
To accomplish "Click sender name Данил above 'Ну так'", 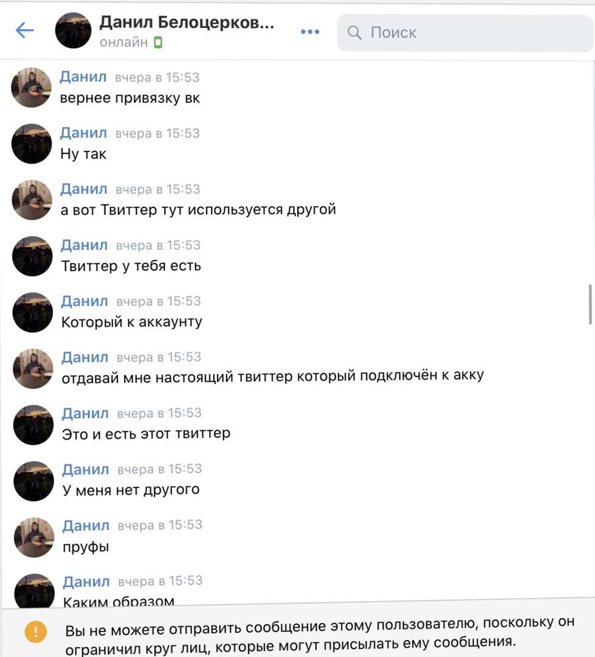I will [83, 133].
